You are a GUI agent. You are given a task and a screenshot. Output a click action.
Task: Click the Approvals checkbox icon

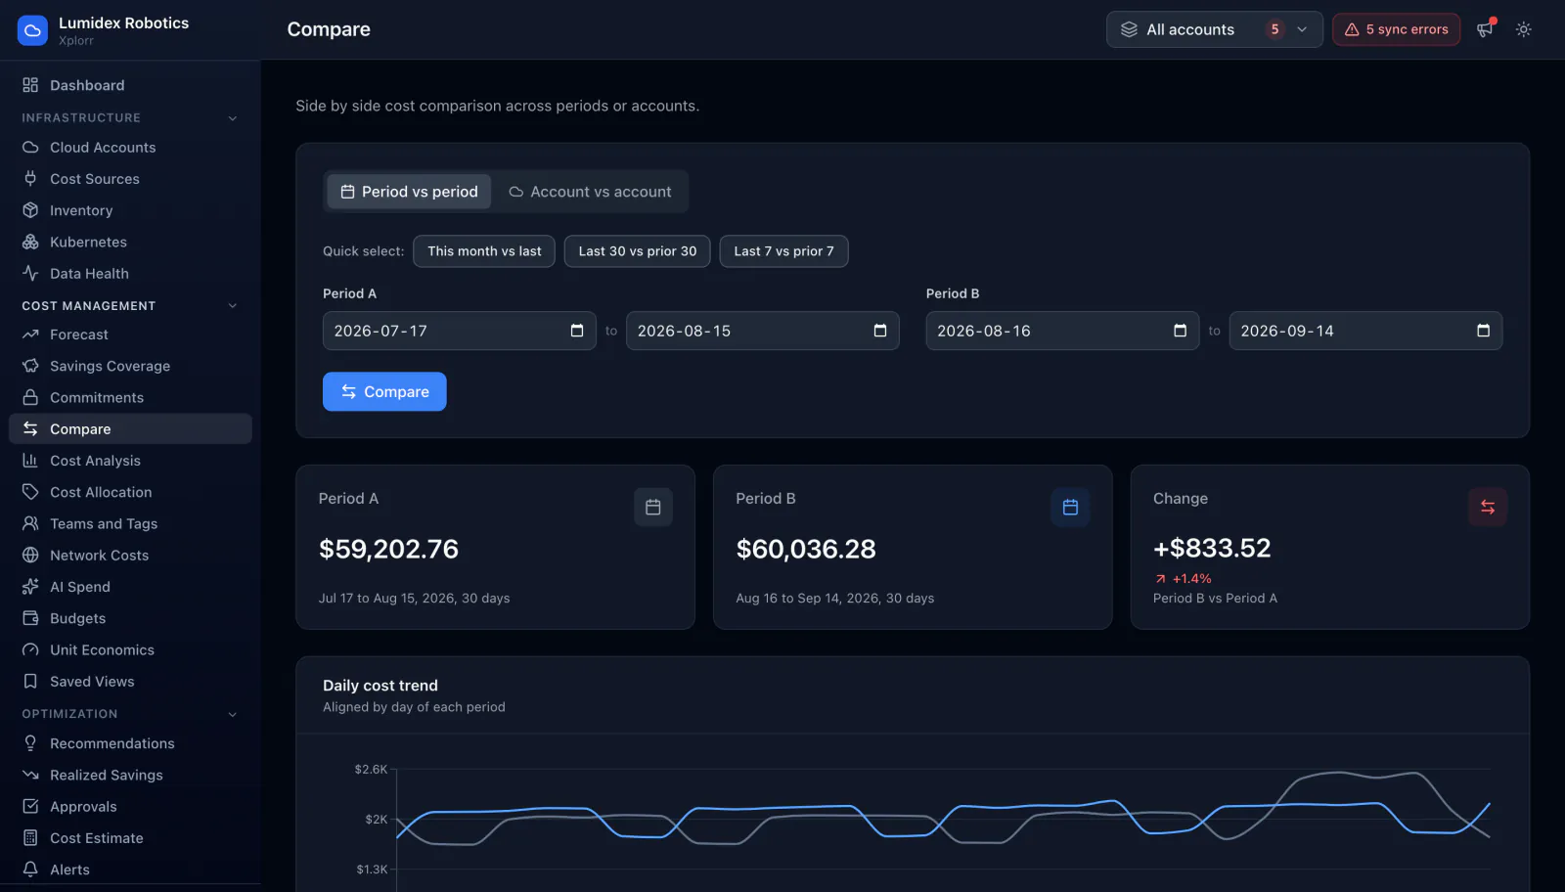pos(30,806)
